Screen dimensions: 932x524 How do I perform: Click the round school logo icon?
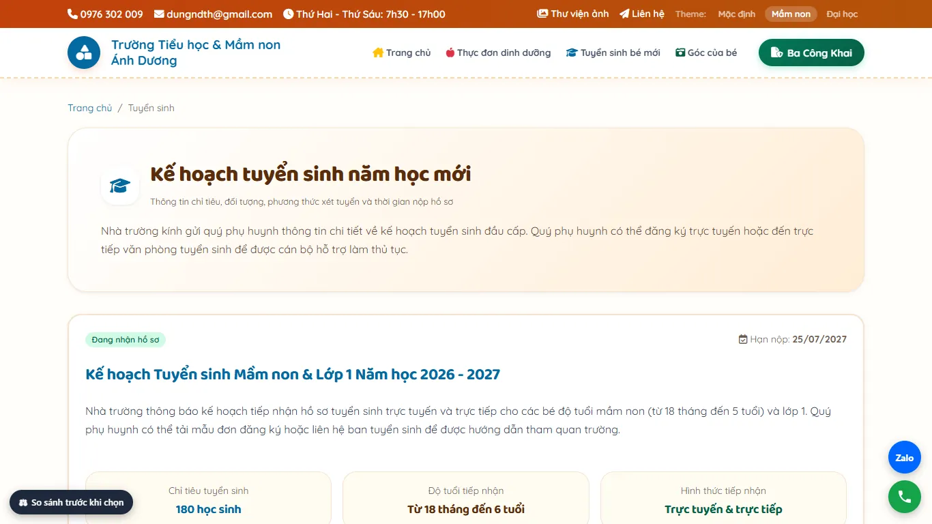[84, 53]
